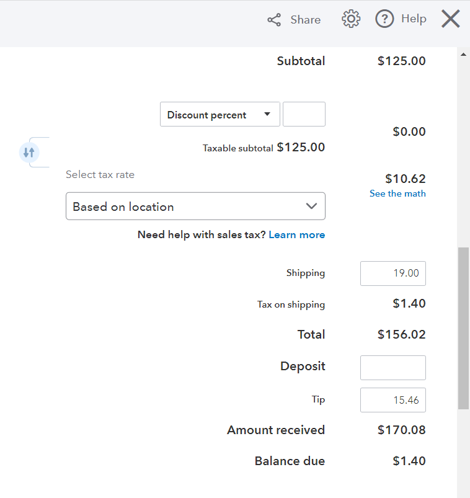Click the scrollbar's up arrow icon
Viewport: 470px width, 498px height.
pos(463,53)
